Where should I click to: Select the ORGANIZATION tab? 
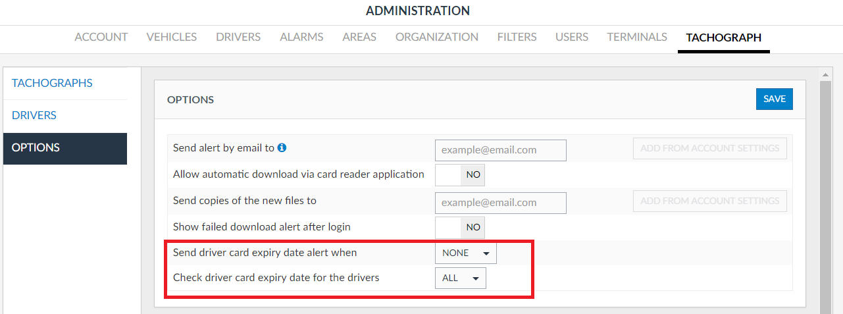coord(436,37)
